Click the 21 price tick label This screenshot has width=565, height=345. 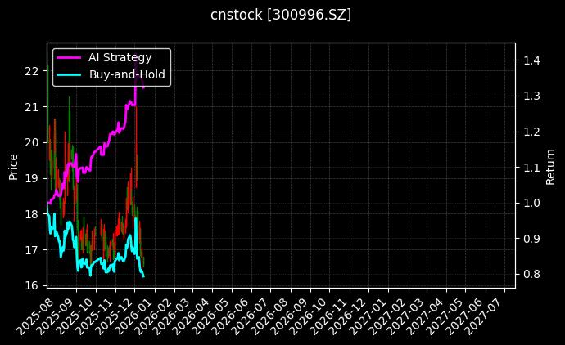click(x=31, y=107)
